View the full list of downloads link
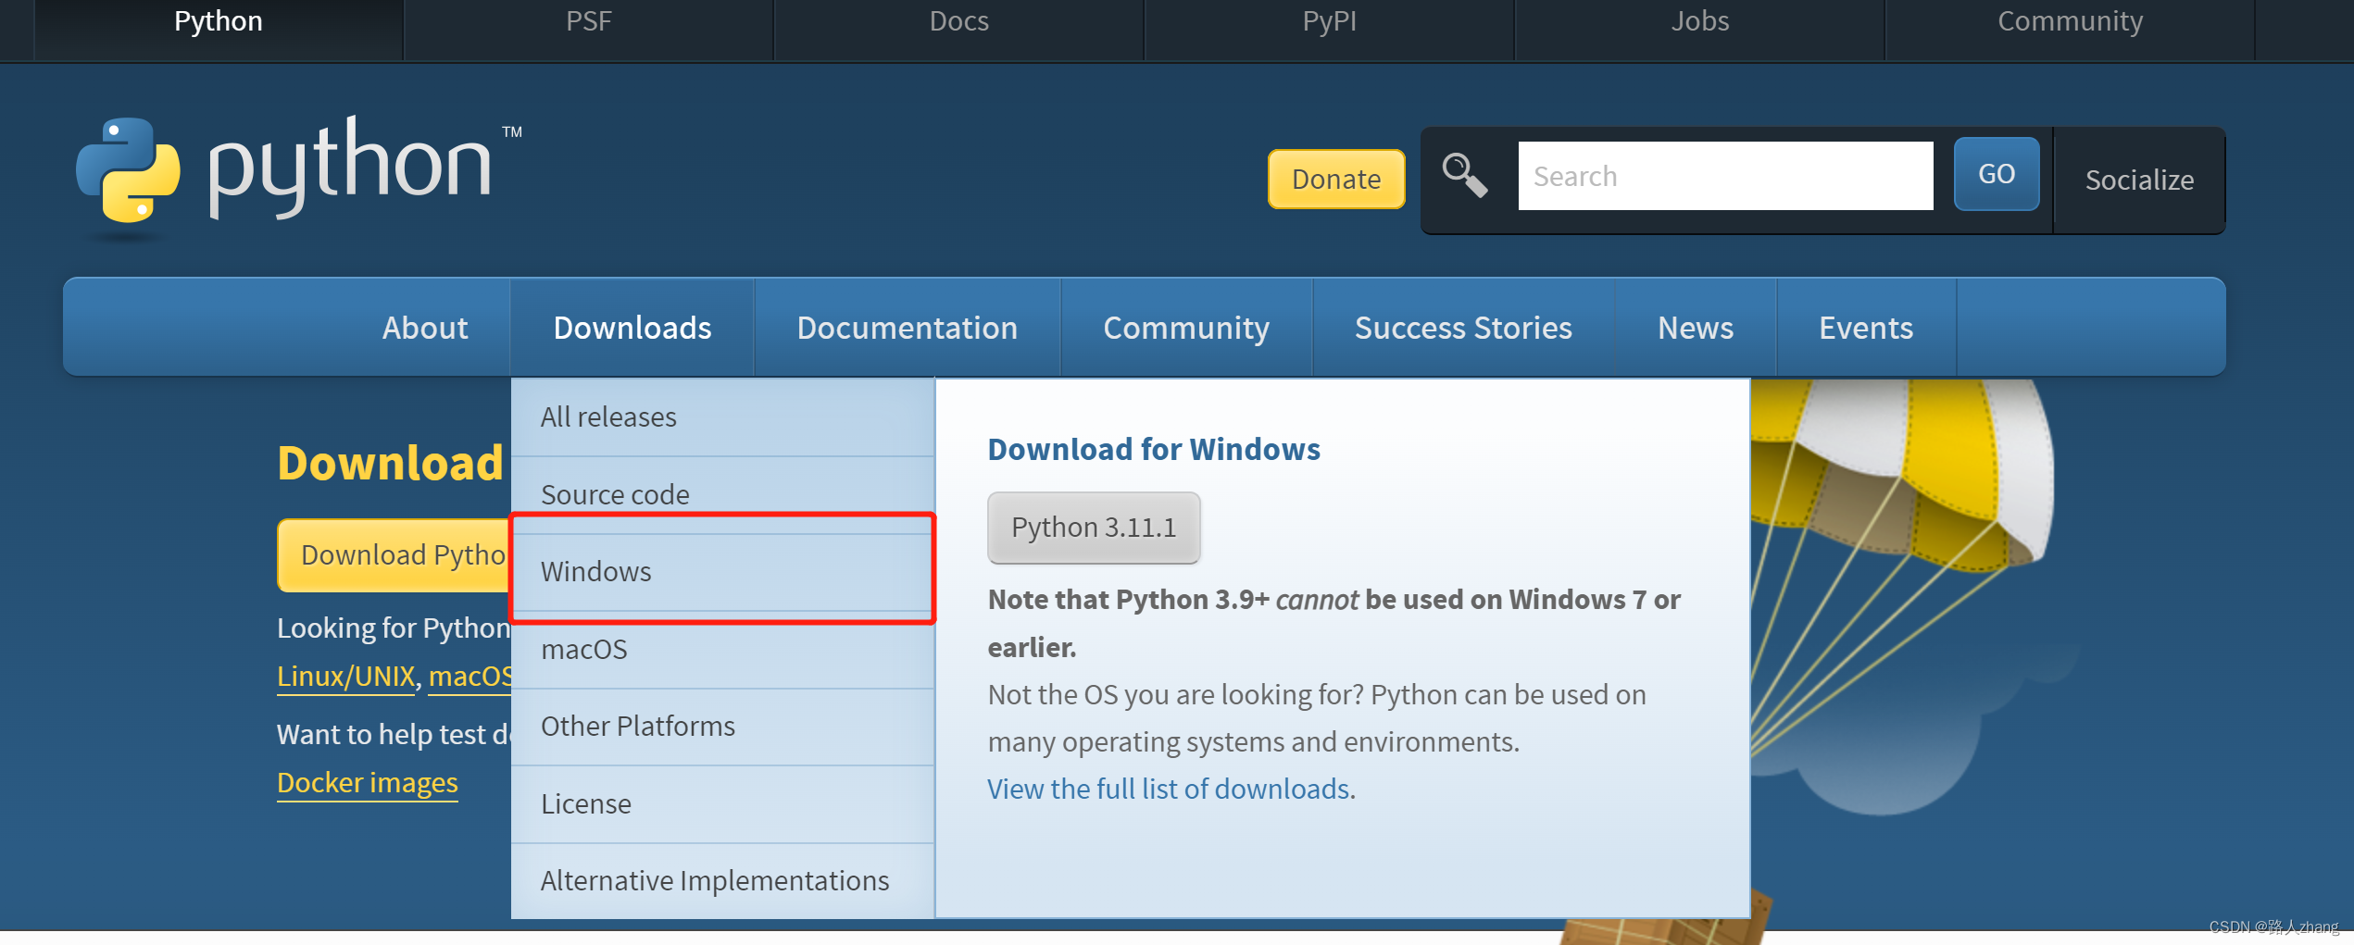 (1168, 789)
